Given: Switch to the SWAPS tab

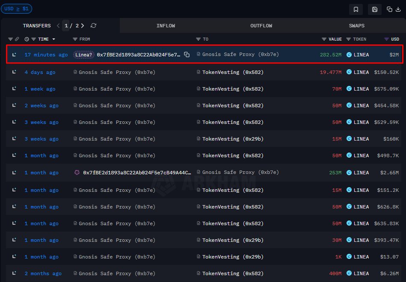Looking at the screenshot, I should (x=356, y=26).
